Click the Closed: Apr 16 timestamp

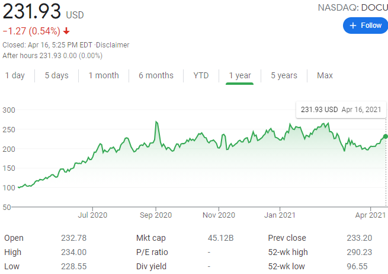coord(47,45)
